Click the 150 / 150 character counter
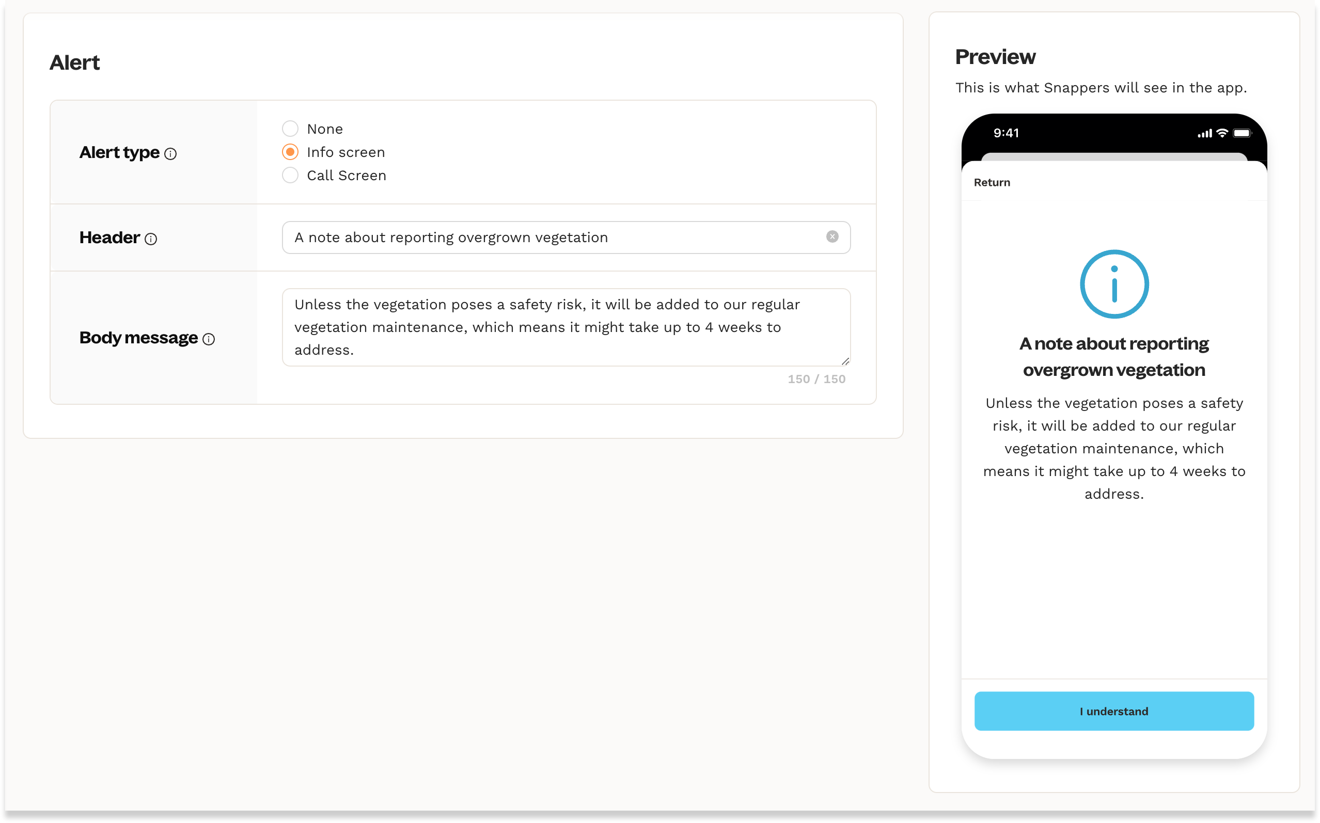The height and width of the screenshot is (823, 1320). [x=816, y=379]
